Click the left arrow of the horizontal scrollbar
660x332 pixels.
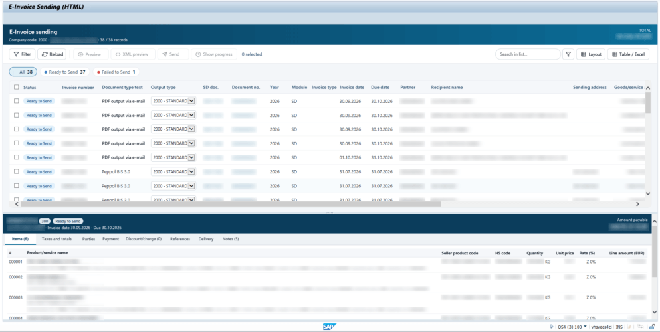pos(17,204)
